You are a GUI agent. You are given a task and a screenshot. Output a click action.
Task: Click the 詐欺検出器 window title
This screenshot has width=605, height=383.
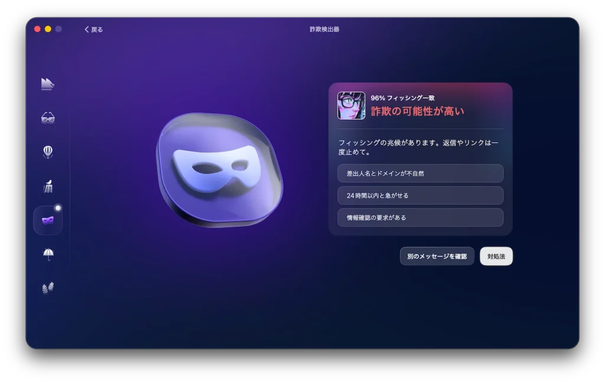pyautogui.click(x=324, y=30)
